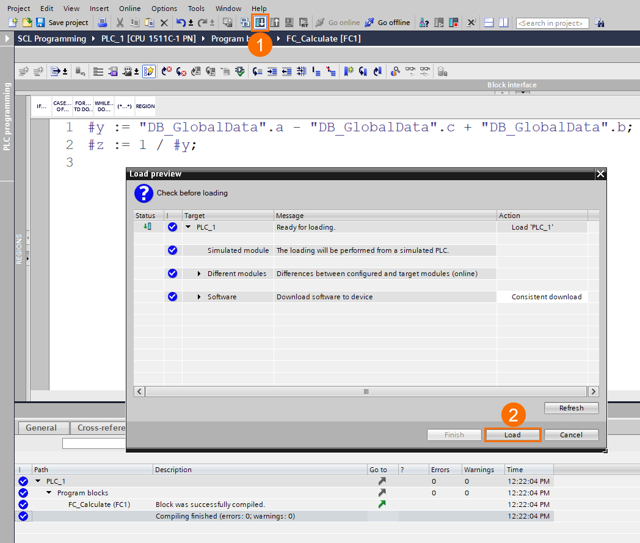Click PLC_1 [CPU 1511C-1 PN] breadcrumb
The height and width of the screenshot is (543, 640).
[x=148, y=39]
